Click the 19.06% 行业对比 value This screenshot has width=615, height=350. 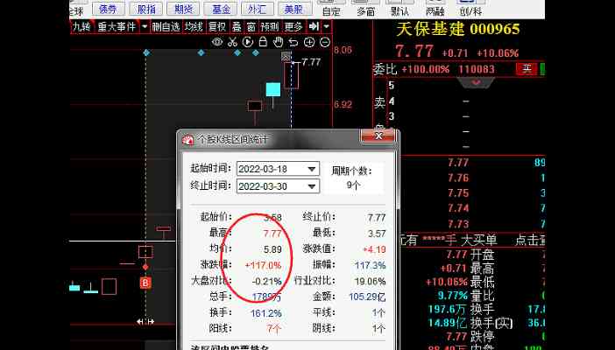coord(370,281)
